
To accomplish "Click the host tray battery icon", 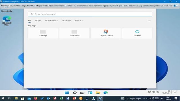I will point(147,98).
